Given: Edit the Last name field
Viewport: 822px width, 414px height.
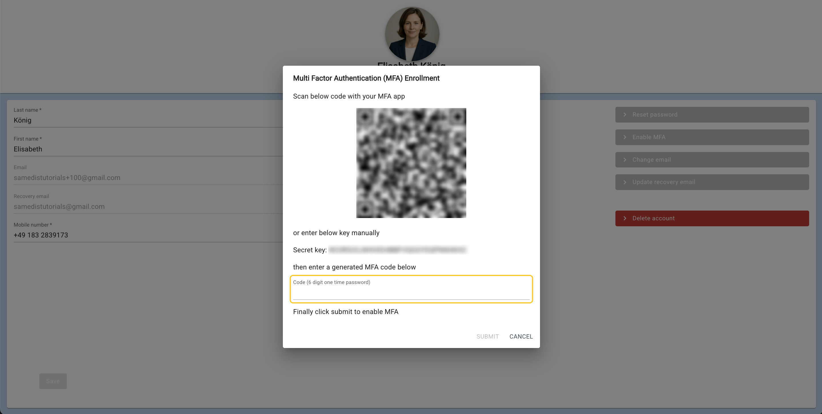Looking at the screenshot, I should coord(147,120).
